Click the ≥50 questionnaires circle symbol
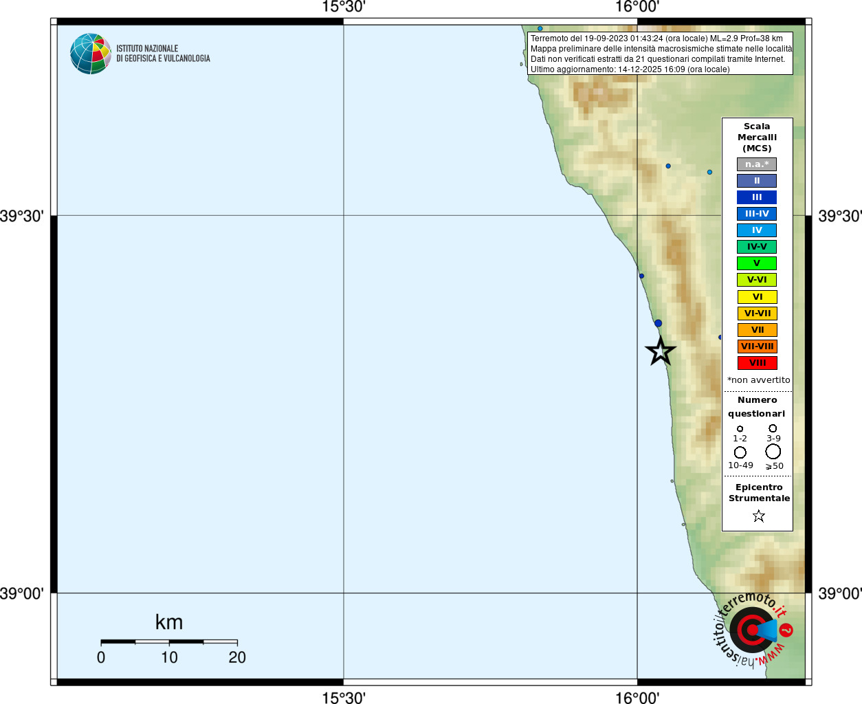 click(x=773, y=452)
